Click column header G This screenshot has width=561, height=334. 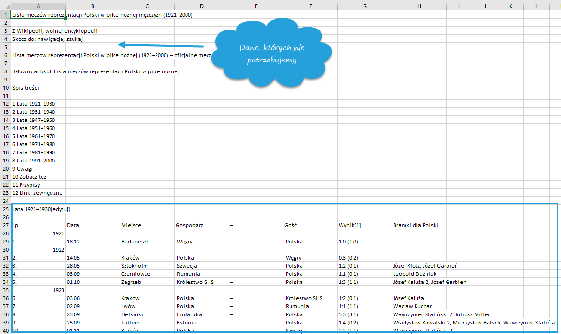click(364, 6)
